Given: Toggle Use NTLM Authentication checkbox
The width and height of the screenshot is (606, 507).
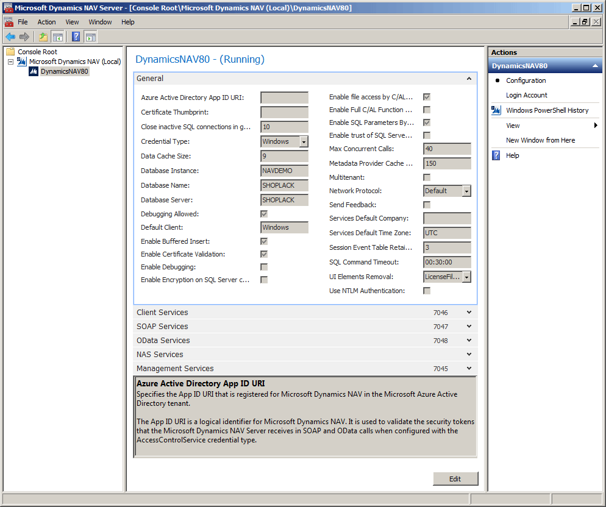Looking at the screenshot, I should (x=427, y=291).
